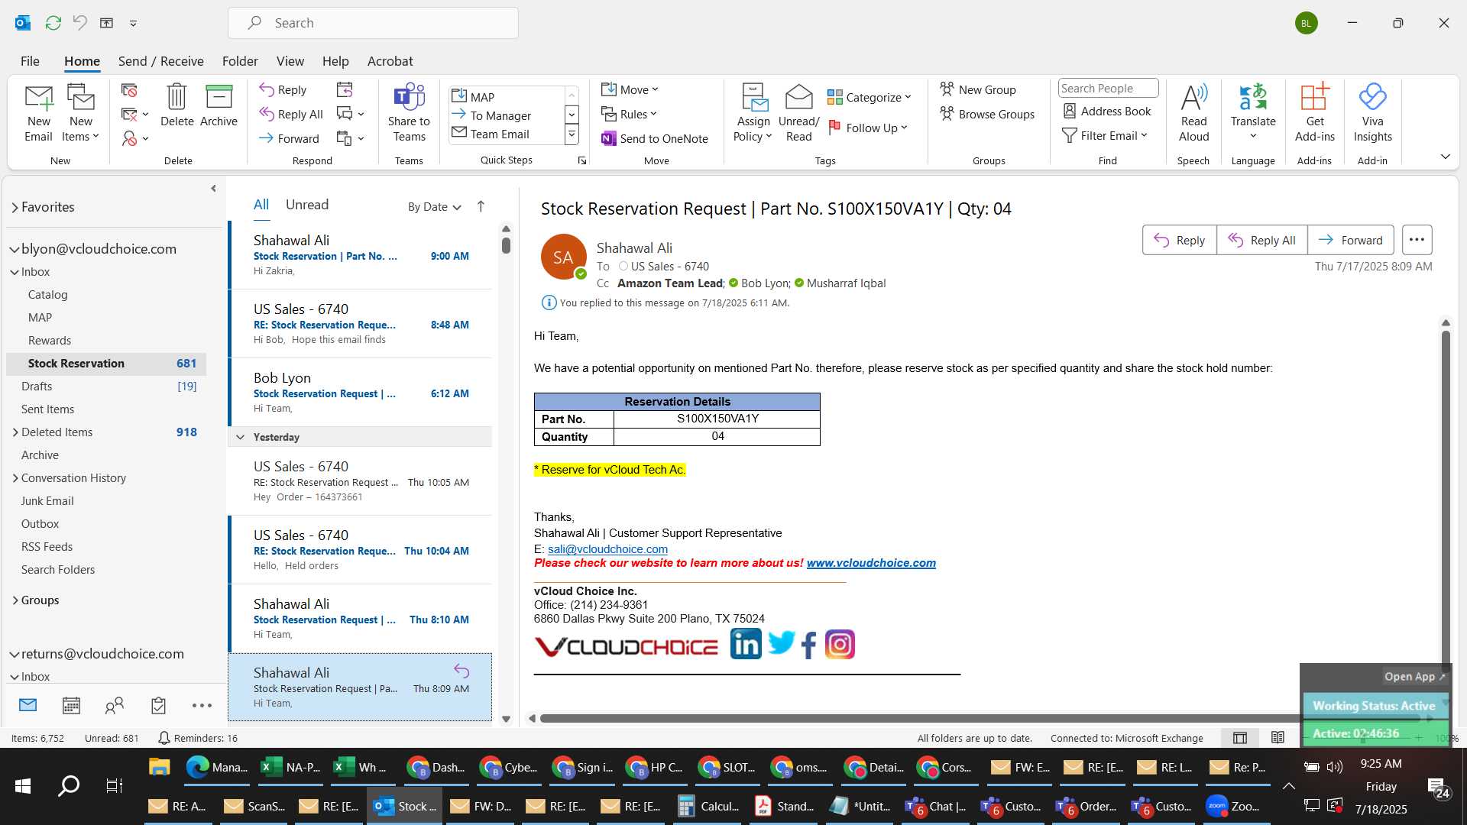Collapse the Yesterday group header
The image size is (1467, 825).
240,437
